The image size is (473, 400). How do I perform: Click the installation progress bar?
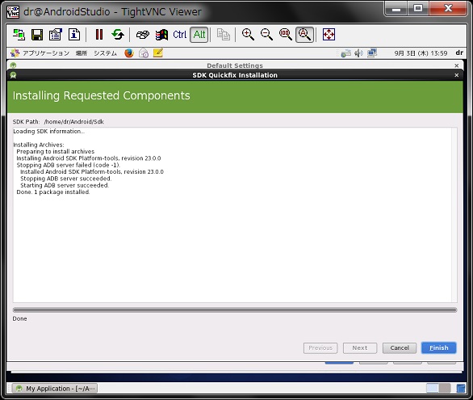click(x=235, y=310)
